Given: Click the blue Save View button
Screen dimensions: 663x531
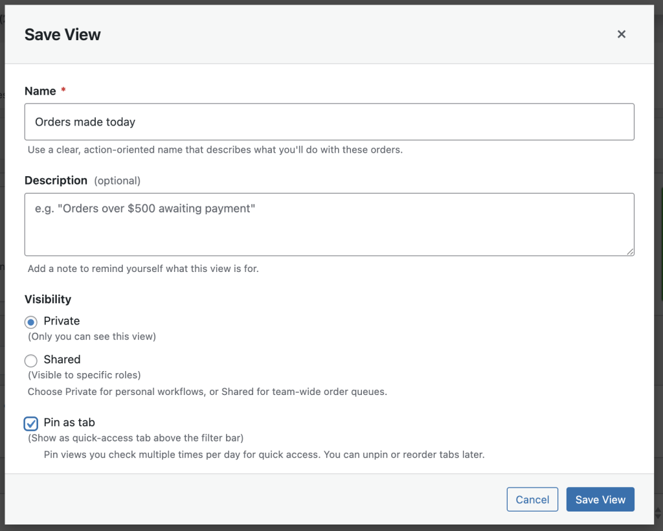Looking at the screenshot, I should click(600, 499).
